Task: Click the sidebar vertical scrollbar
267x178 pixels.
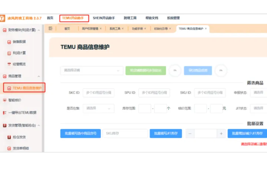Action: [43, 88]
